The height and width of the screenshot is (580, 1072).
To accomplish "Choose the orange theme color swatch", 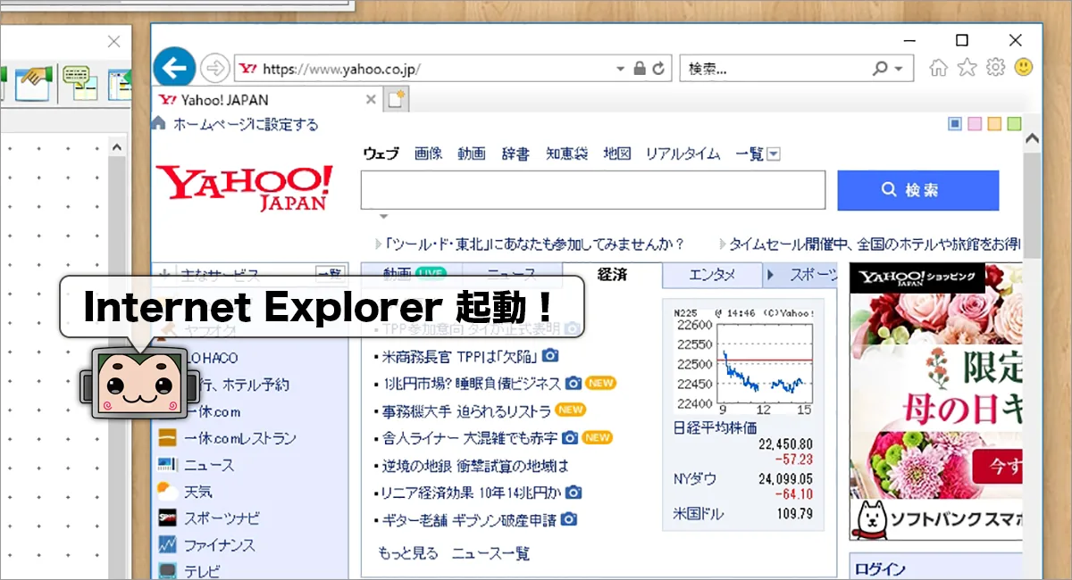I will 994,124.
